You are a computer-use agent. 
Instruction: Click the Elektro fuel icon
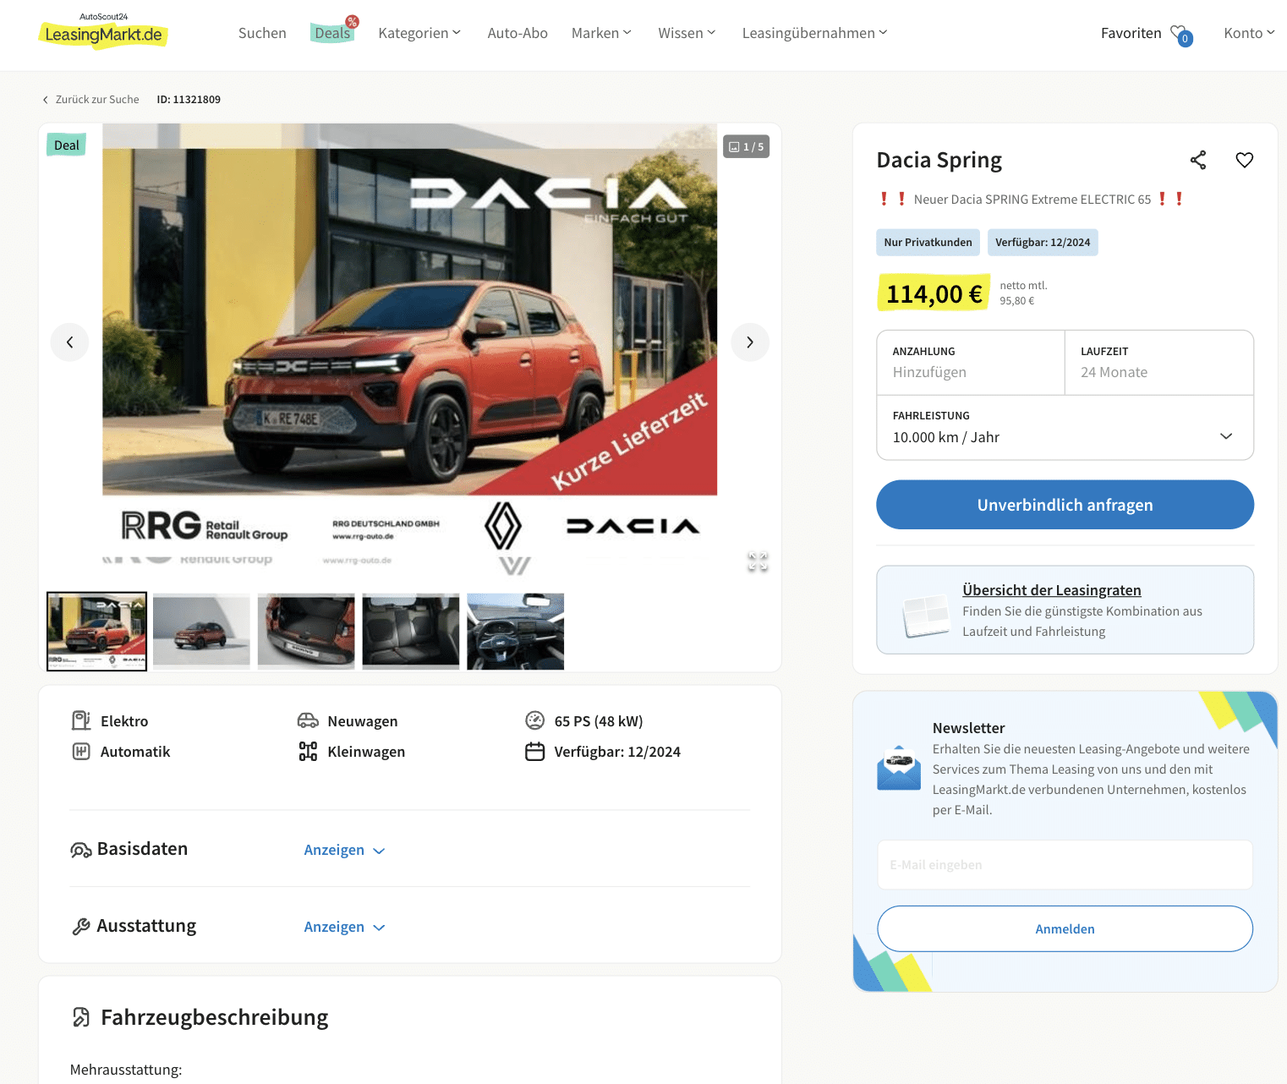point(81,720)
